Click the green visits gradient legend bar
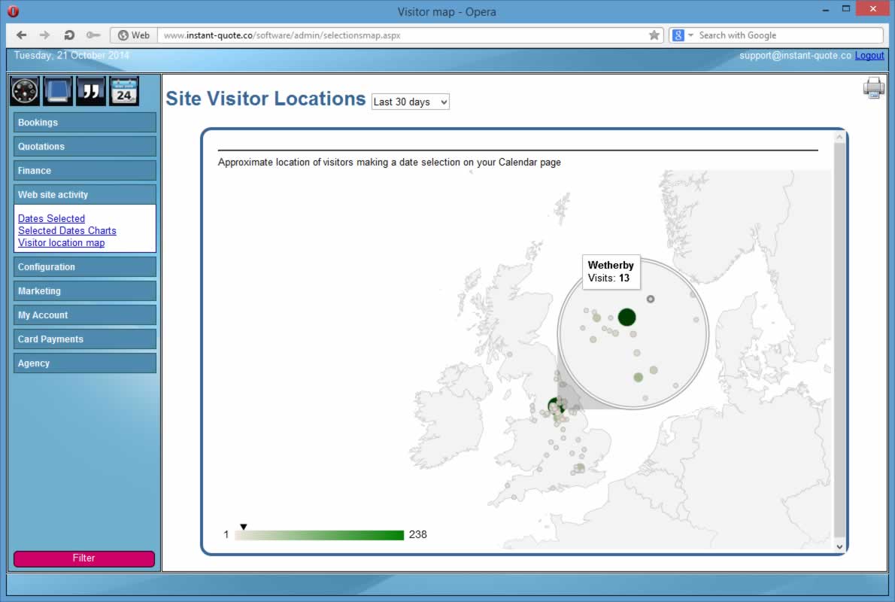This screenshot has width=895, height=602. (x=320, y=535)
